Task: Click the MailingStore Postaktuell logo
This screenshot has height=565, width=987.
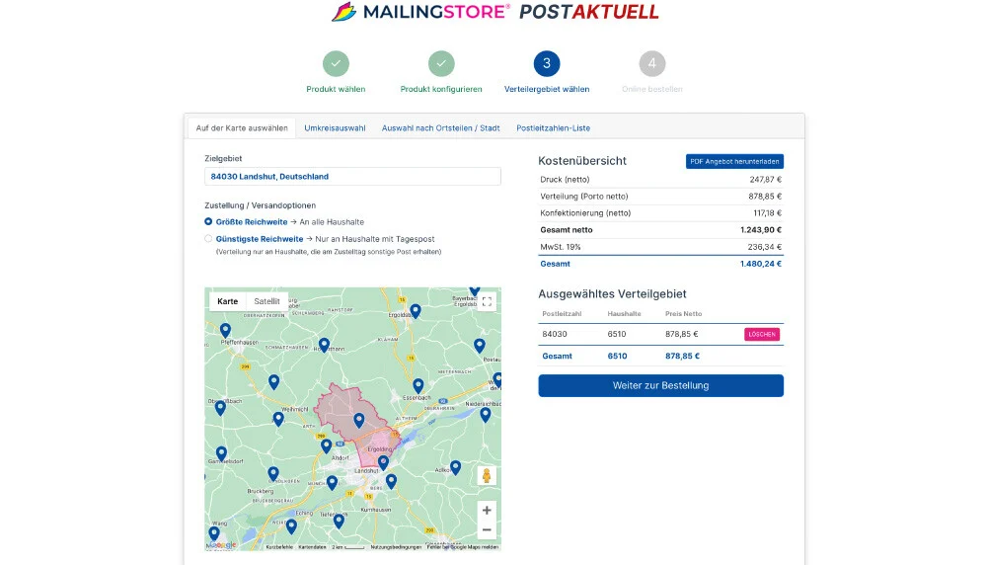Action: pyautogui.click(x=494, y=11)
